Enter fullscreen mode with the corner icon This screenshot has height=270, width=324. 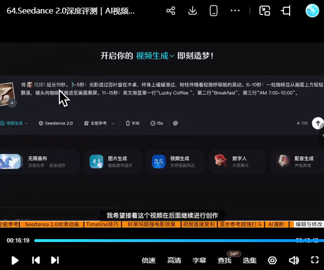coord(314,260)
